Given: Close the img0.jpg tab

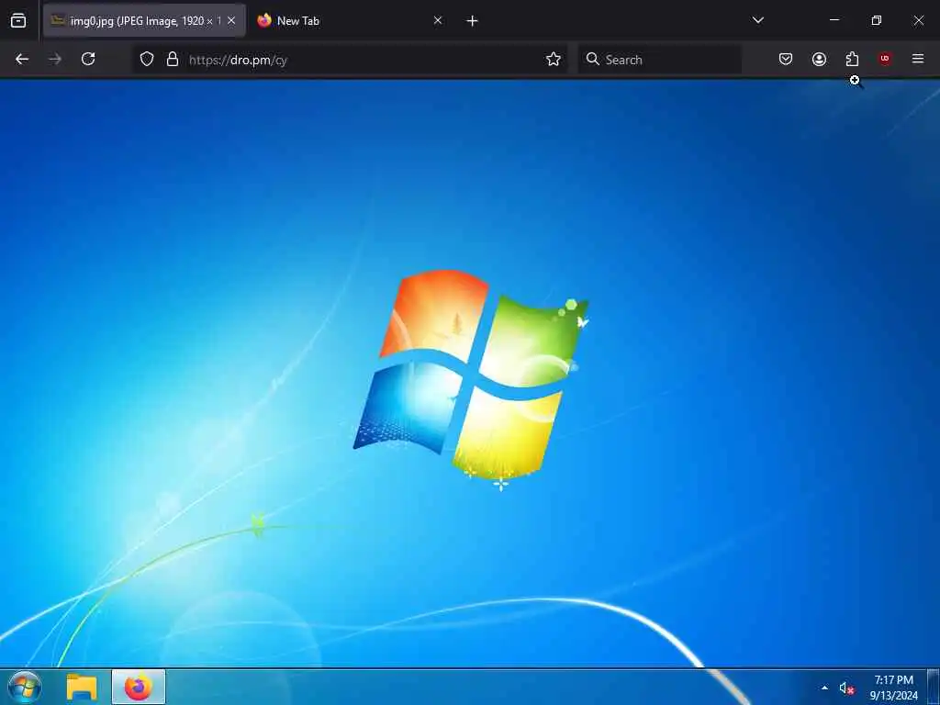Looking at the screenshot, I should coord(231,21).
